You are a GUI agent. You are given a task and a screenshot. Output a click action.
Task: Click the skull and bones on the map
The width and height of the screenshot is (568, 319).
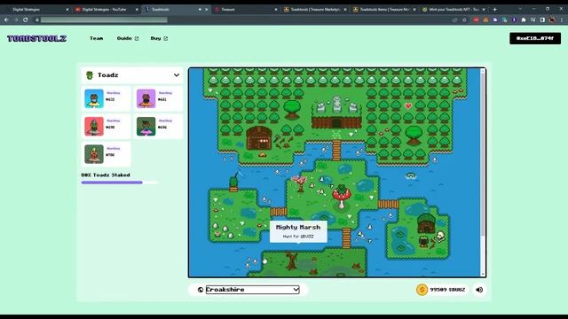440,237
